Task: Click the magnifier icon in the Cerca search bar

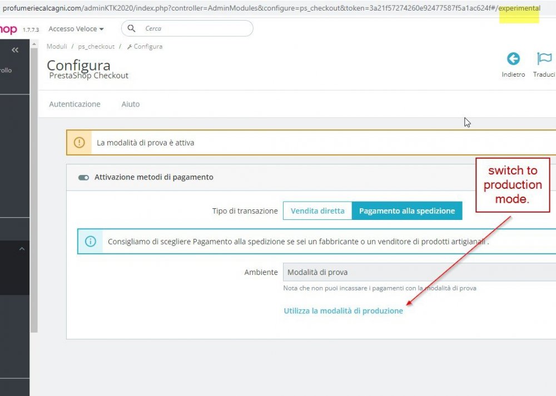Action: (x=131, y=28)
